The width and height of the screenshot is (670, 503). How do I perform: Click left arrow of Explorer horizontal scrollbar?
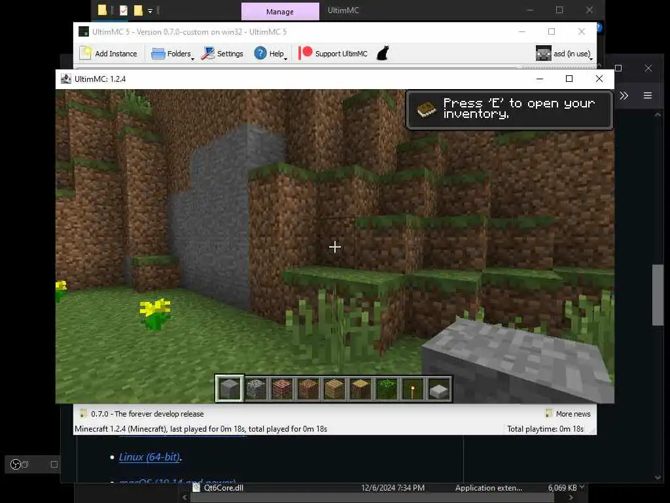click(x=185, y=498)
